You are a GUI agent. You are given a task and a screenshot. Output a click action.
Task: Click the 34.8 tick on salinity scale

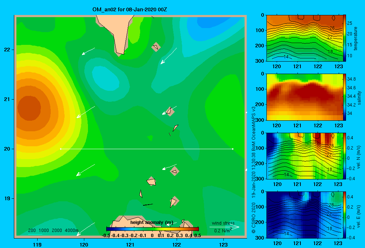351,79
